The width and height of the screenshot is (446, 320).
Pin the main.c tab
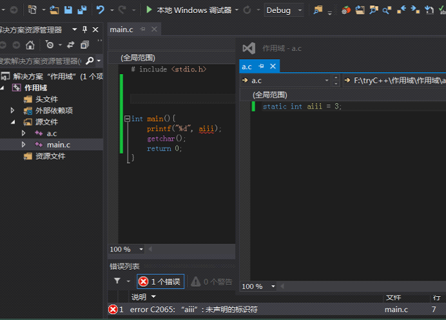point(143,29)
